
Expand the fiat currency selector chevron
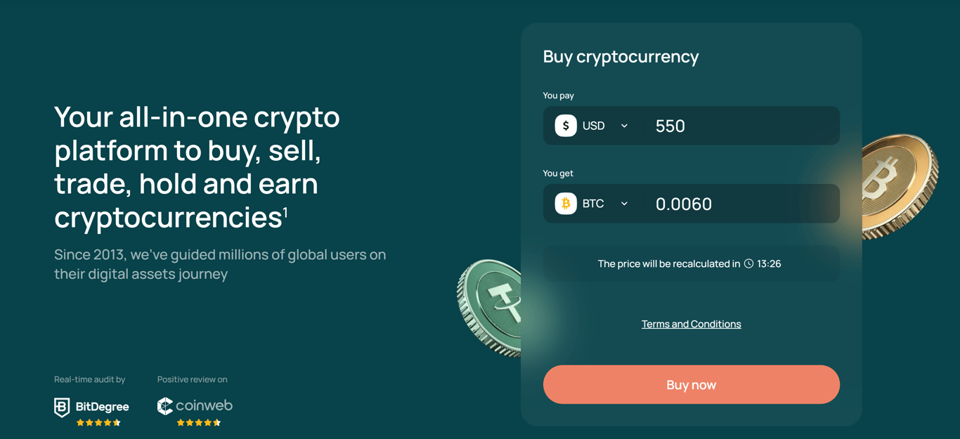pos(623,125)
